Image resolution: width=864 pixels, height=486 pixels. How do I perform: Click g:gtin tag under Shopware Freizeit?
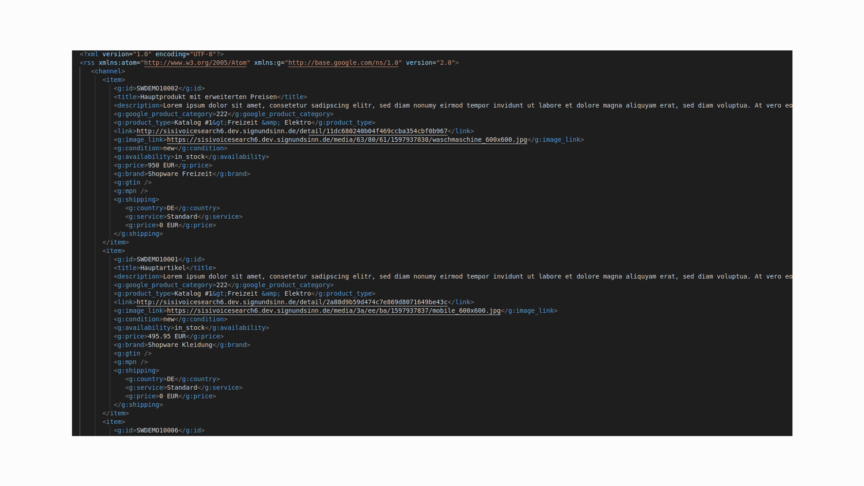[133, 182]
